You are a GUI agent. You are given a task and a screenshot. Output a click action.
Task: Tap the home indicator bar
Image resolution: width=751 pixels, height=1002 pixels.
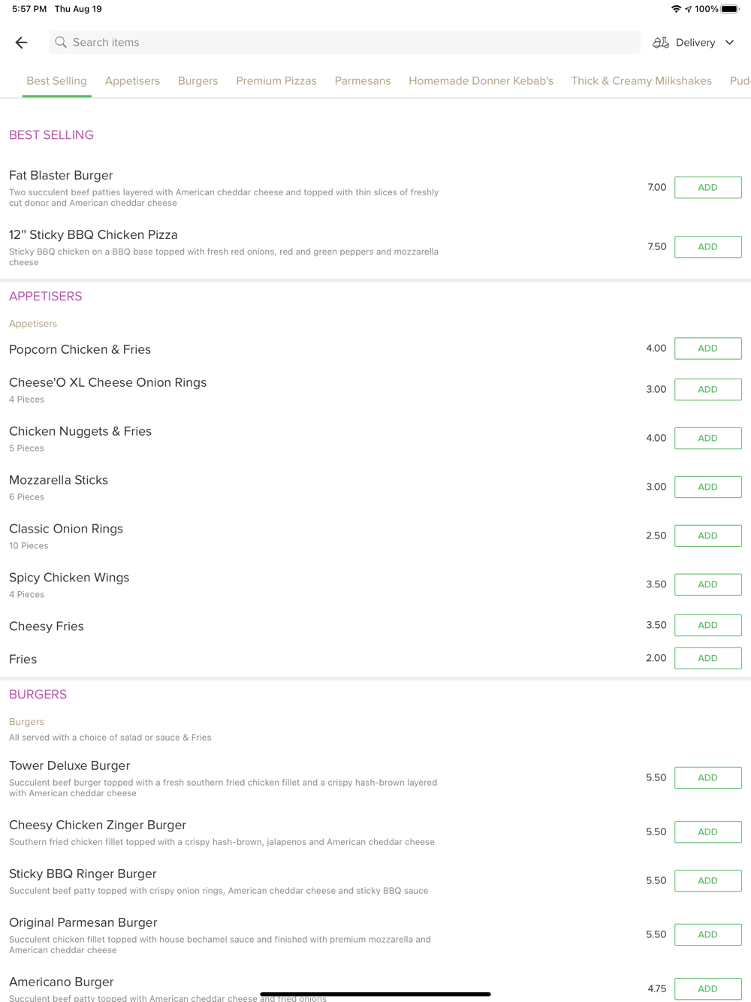point(375,994)
